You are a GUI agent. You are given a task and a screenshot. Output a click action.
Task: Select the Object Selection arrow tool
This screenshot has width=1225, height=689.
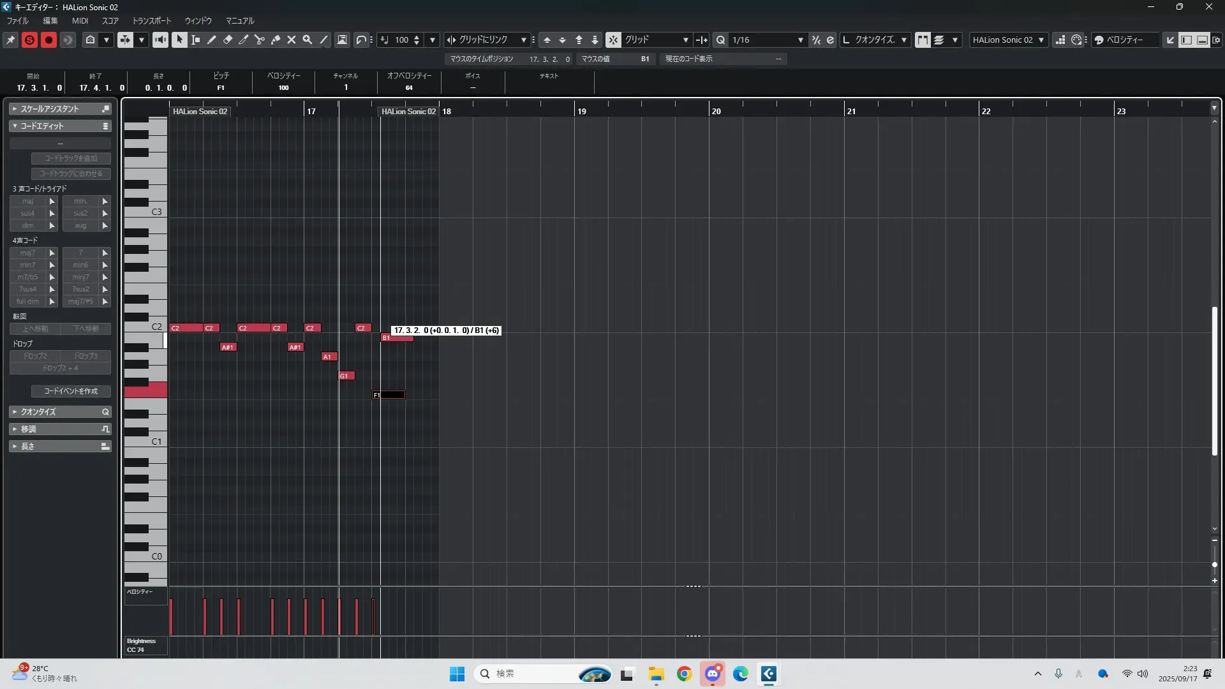coord(179,40)
